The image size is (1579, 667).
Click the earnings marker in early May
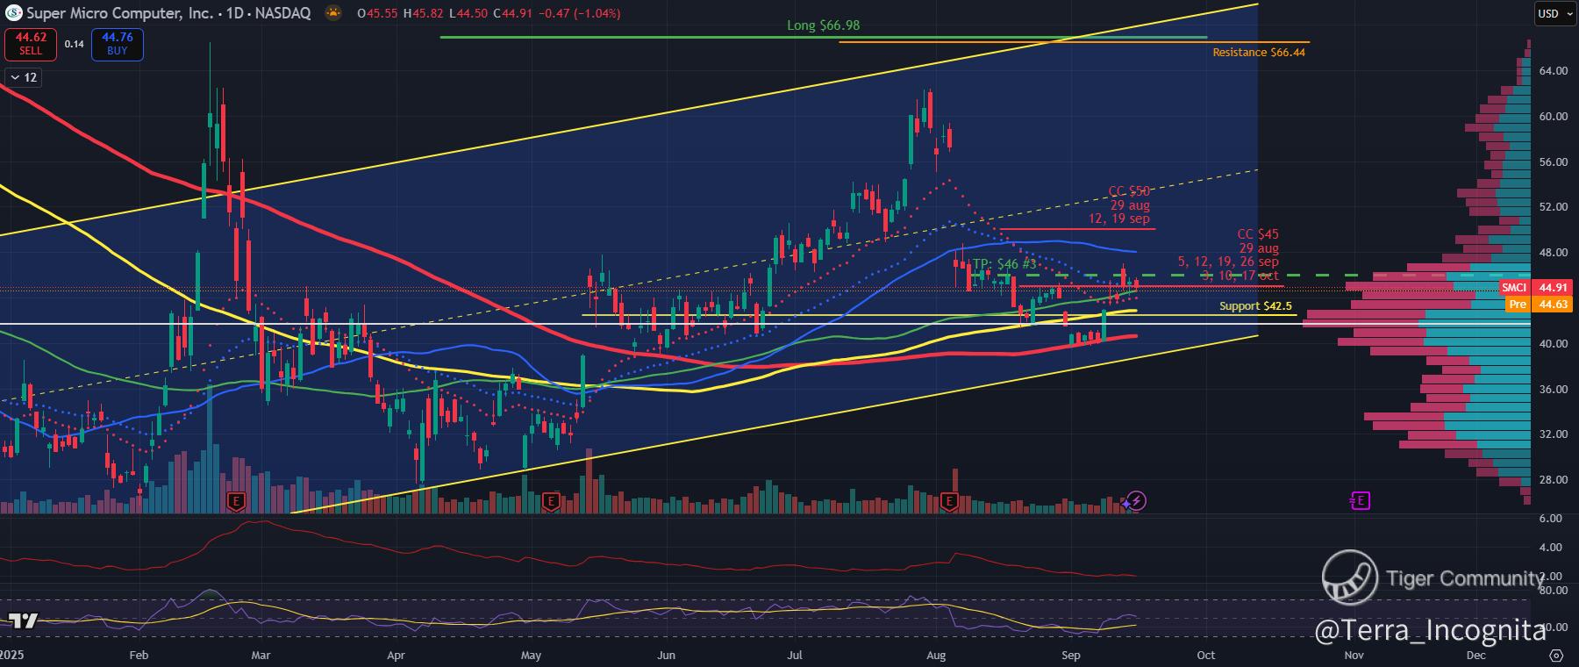[x=551, y=501]
